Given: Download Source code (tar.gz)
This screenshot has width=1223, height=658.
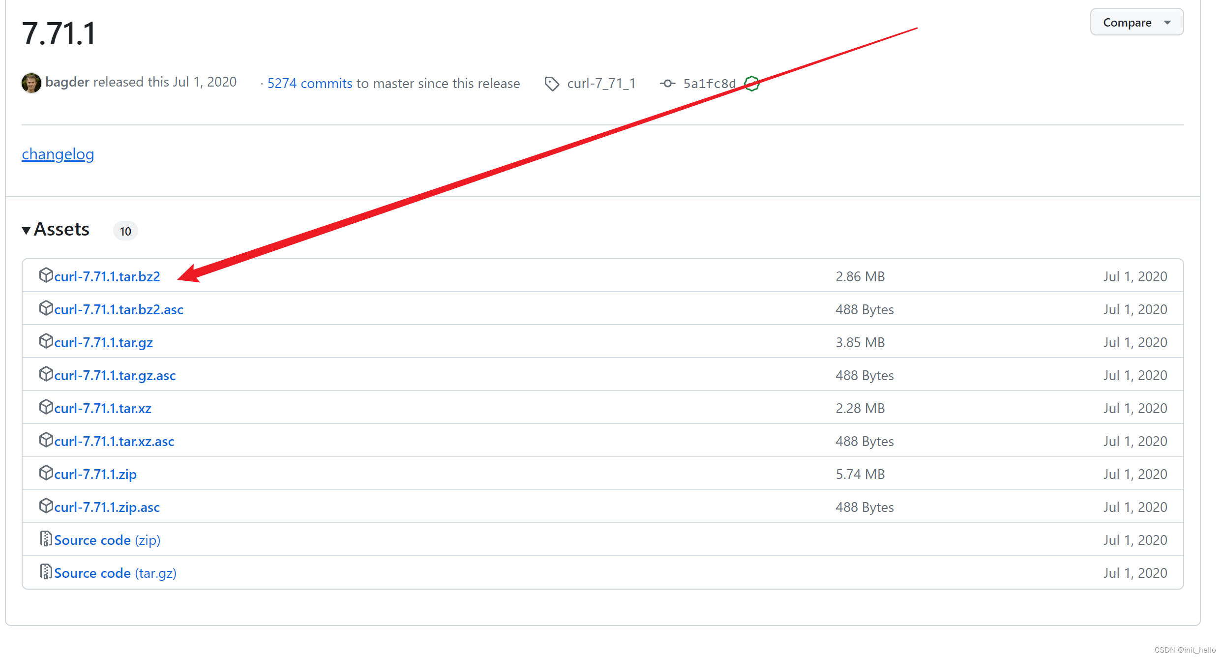Looking at the screenshot, I should (x=115, y=573).
